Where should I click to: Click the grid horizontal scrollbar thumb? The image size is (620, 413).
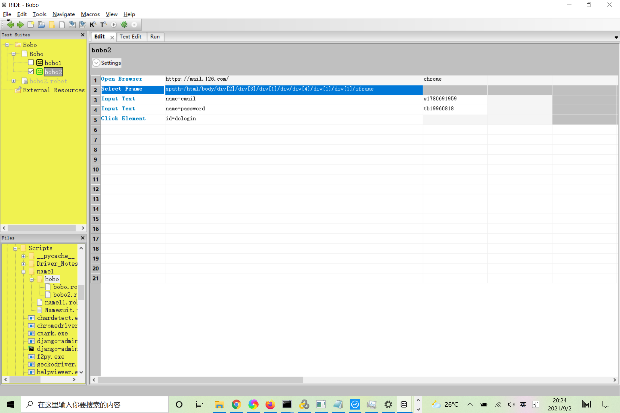coord(200,380)
